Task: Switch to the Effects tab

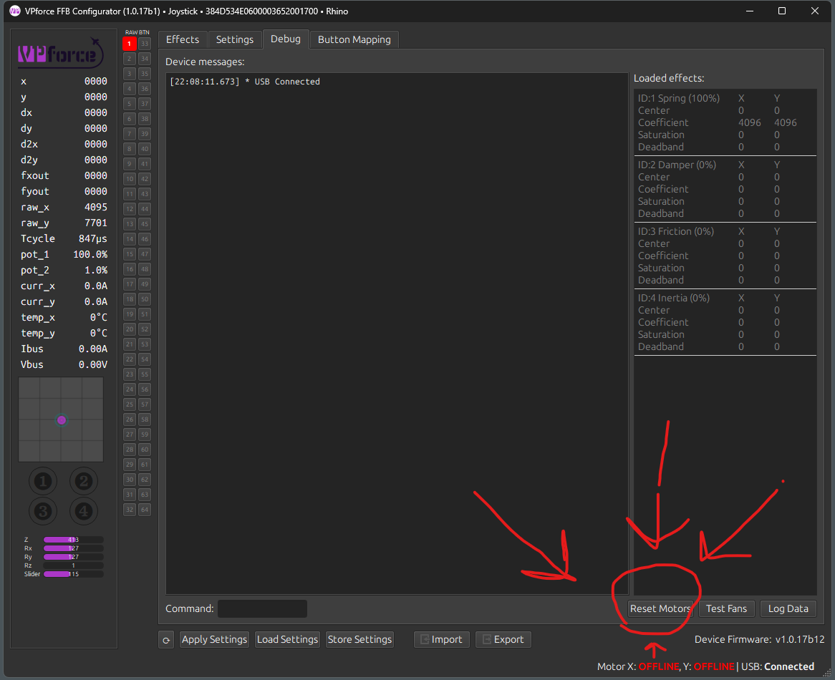Action: [x=183, y=39]
